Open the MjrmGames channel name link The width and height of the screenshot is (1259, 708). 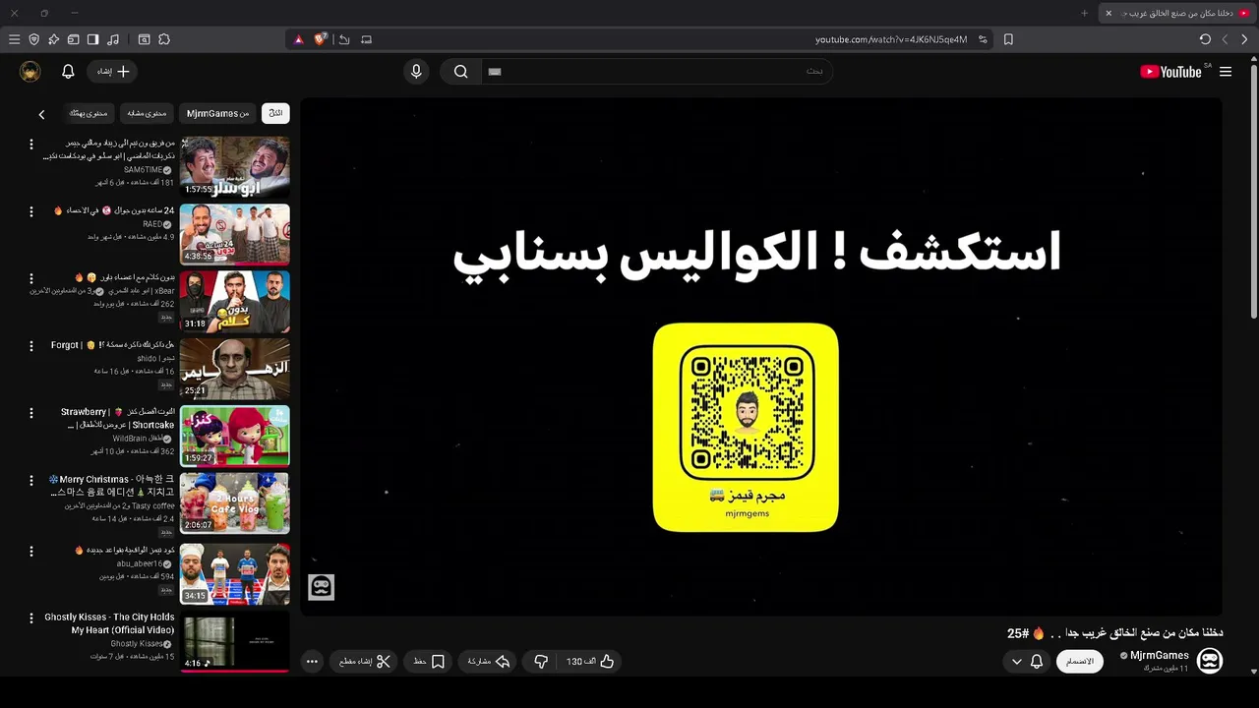point(1160,655)
